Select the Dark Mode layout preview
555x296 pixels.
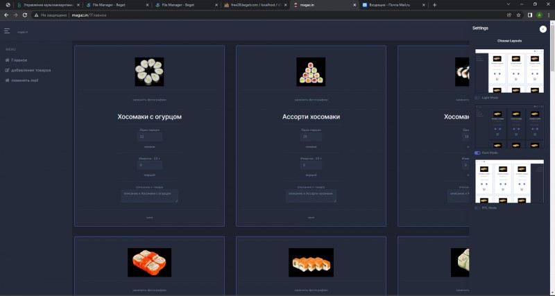point(509,126)
